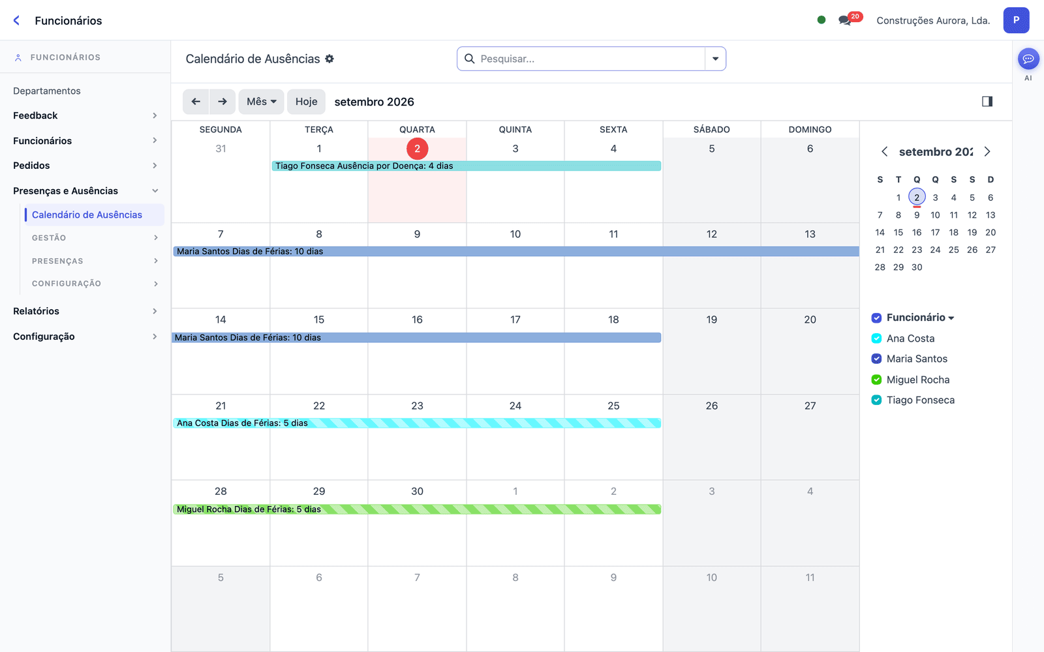Viewport: 1044px width, 652px height.
Task: Click mini calendar previous month chevron
Action: pos(885,152)
